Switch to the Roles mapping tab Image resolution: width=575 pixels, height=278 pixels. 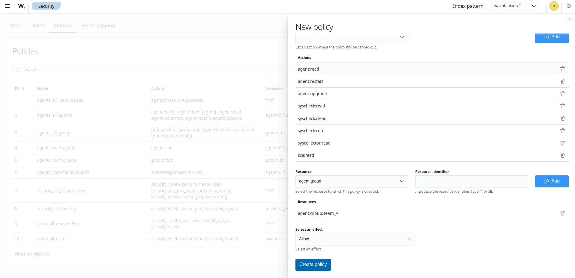[x=98, y=25]
